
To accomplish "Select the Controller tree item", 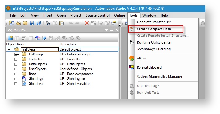I will (x=35, y=59).
